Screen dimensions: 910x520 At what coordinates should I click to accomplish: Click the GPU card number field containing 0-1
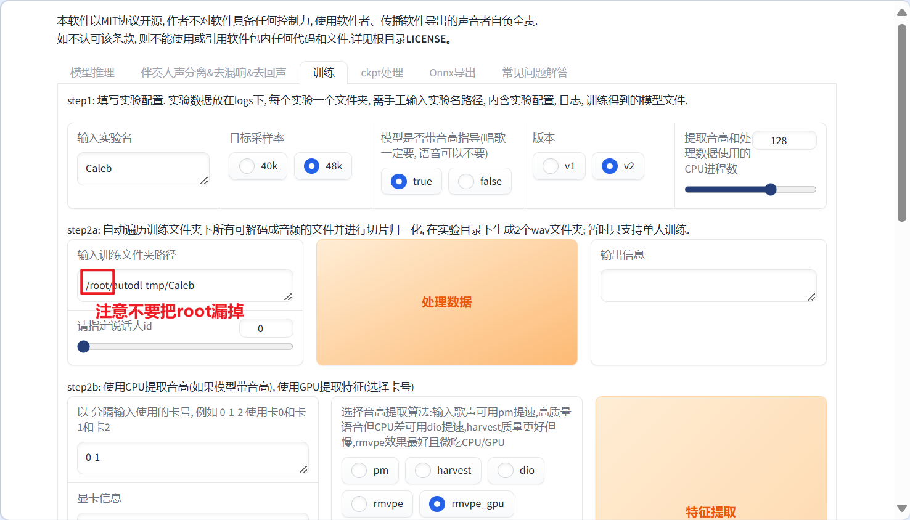tap(192, 458)
